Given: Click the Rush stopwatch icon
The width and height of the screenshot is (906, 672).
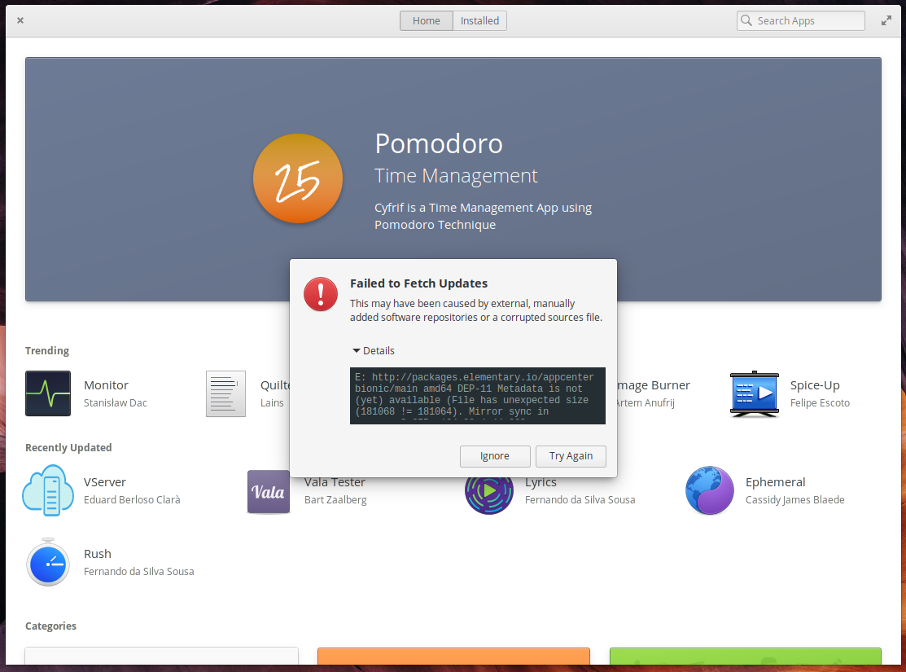Looking at the screenshot, I should (48, 562).
